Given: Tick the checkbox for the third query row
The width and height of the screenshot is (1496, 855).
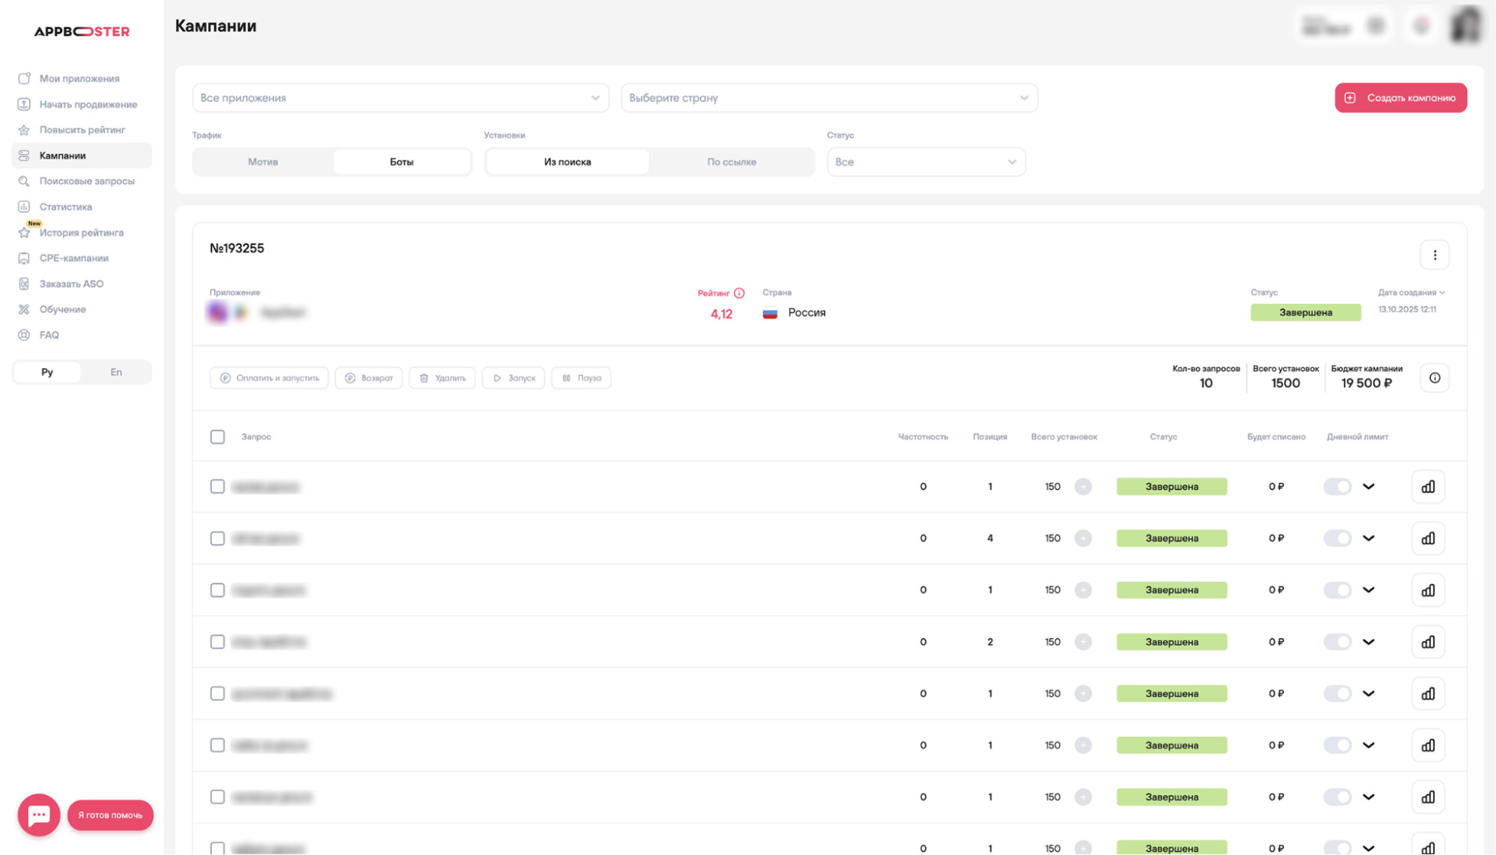Looking at the screenshot, I should coord(217,590).
